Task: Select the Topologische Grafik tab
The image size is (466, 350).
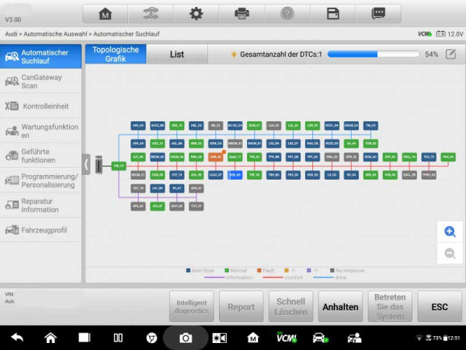Action: point(116,54)
